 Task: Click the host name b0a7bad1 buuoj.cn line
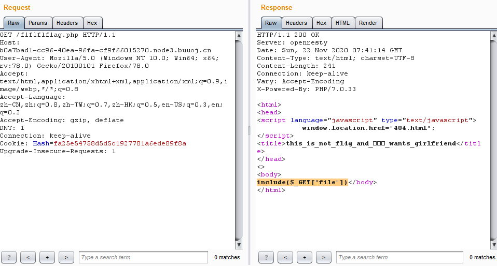tap(105, 50)
